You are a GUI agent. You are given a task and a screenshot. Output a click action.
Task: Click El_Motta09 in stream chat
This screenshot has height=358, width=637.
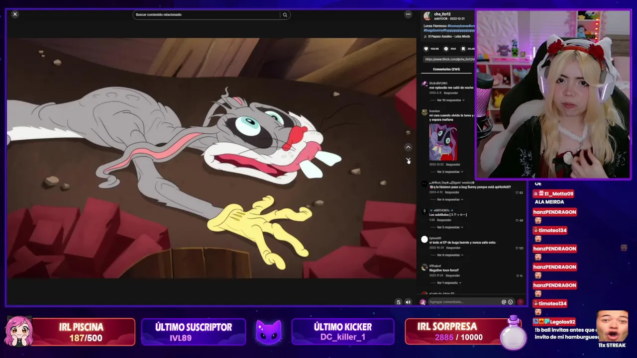pos(553,194)
